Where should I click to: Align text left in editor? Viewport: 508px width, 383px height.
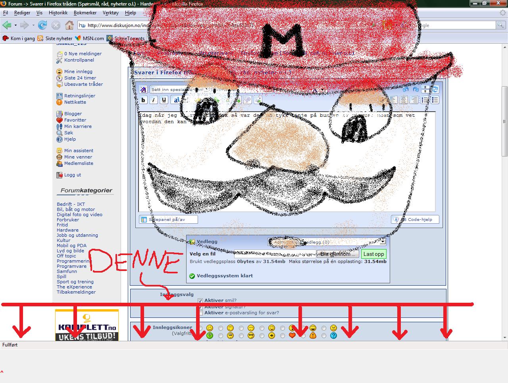click(393, 100)
